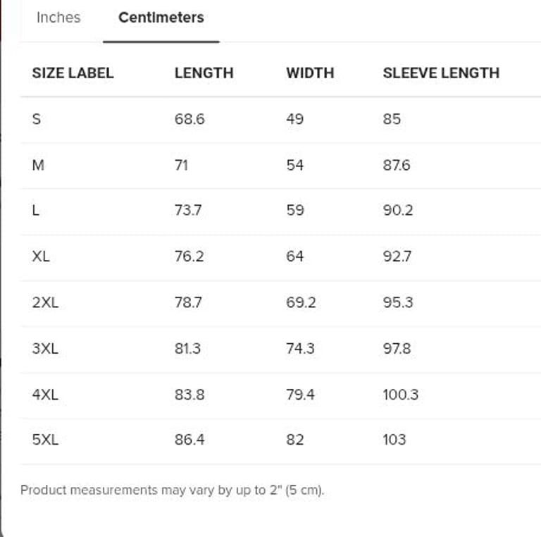Viewport: 541px width, 537px height.
Task: Click the 69.2 width value for 2XL
Action: tap(301, 302)
